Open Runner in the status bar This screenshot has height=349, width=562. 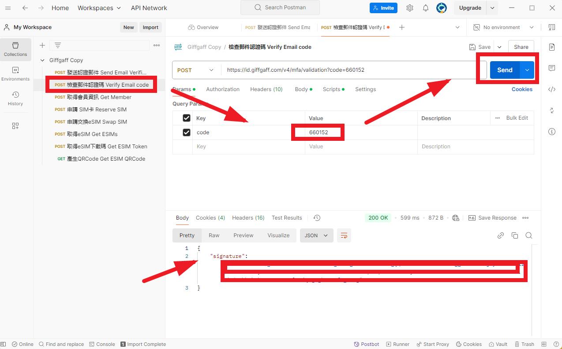pyautogui.click(x=398, y=344)
